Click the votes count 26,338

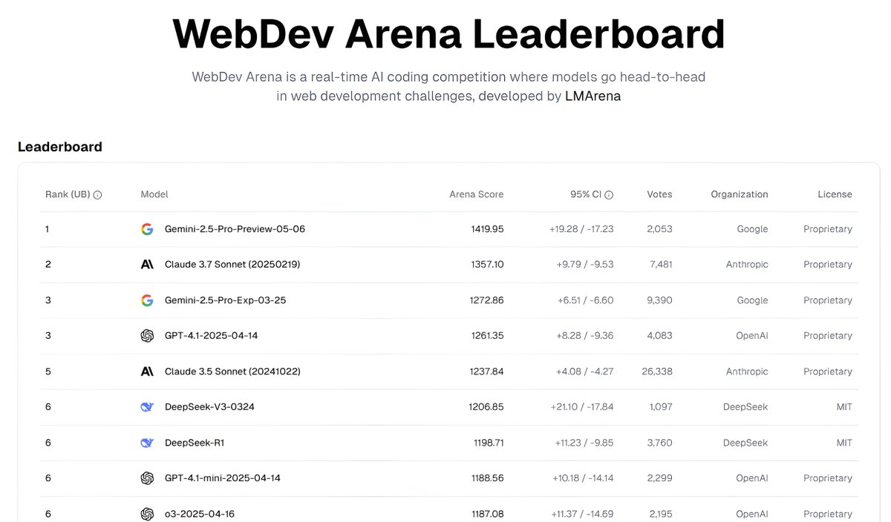[x=657, y=371]
